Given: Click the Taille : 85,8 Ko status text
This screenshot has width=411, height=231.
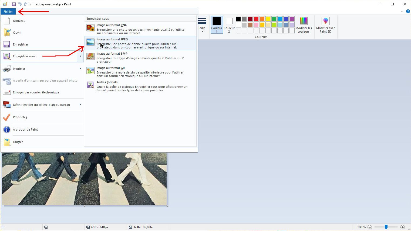Looking at the screenshot, I should pyautogui.click(x=143, y=227).
